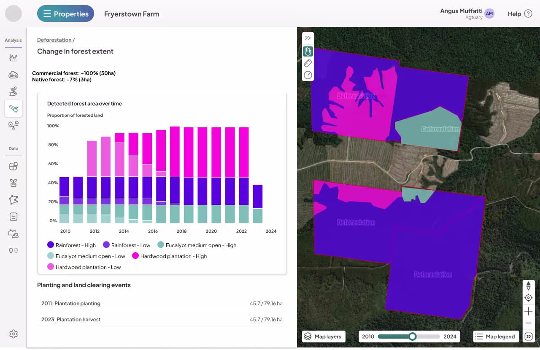Viewport: 540px width, 350px height.
Task: Click the current location crosshair on the map
Action: 528,298
